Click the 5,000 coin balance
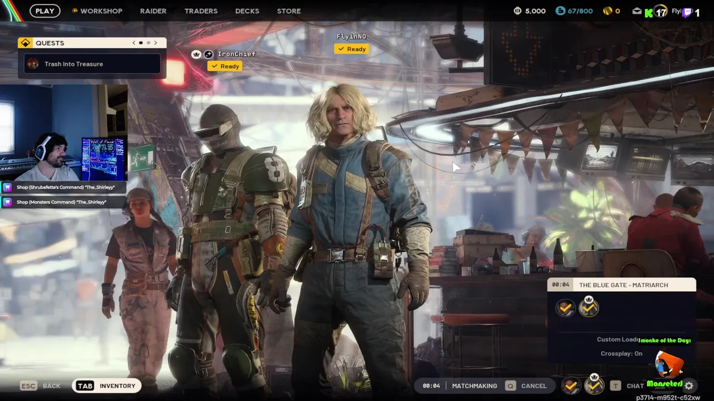The height and width of the screenshot is (401, 714). tap(535, 11)
